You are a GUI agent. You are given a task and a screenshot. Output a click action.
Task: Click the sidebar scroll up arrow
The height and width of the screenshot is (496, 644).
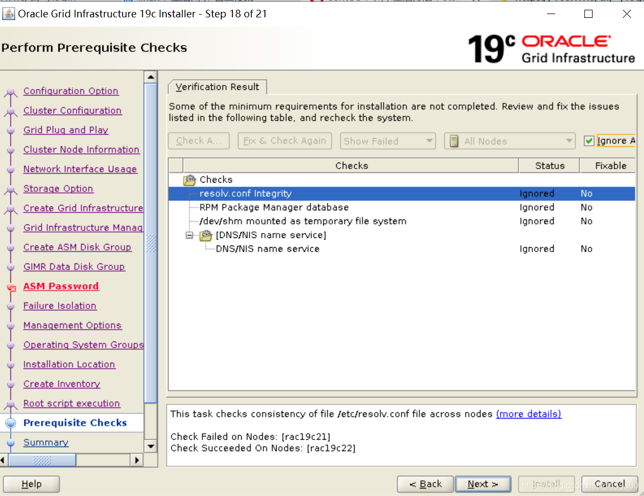[151, 77]
